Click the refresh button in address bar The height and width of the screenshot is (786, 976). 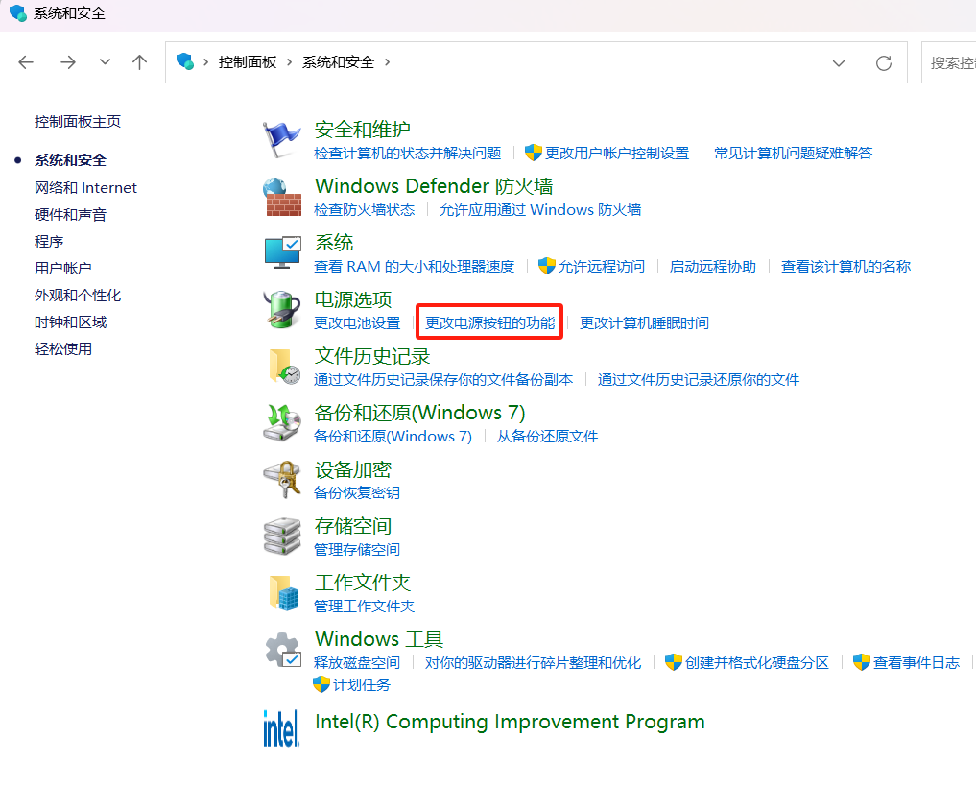coord(884,62)
